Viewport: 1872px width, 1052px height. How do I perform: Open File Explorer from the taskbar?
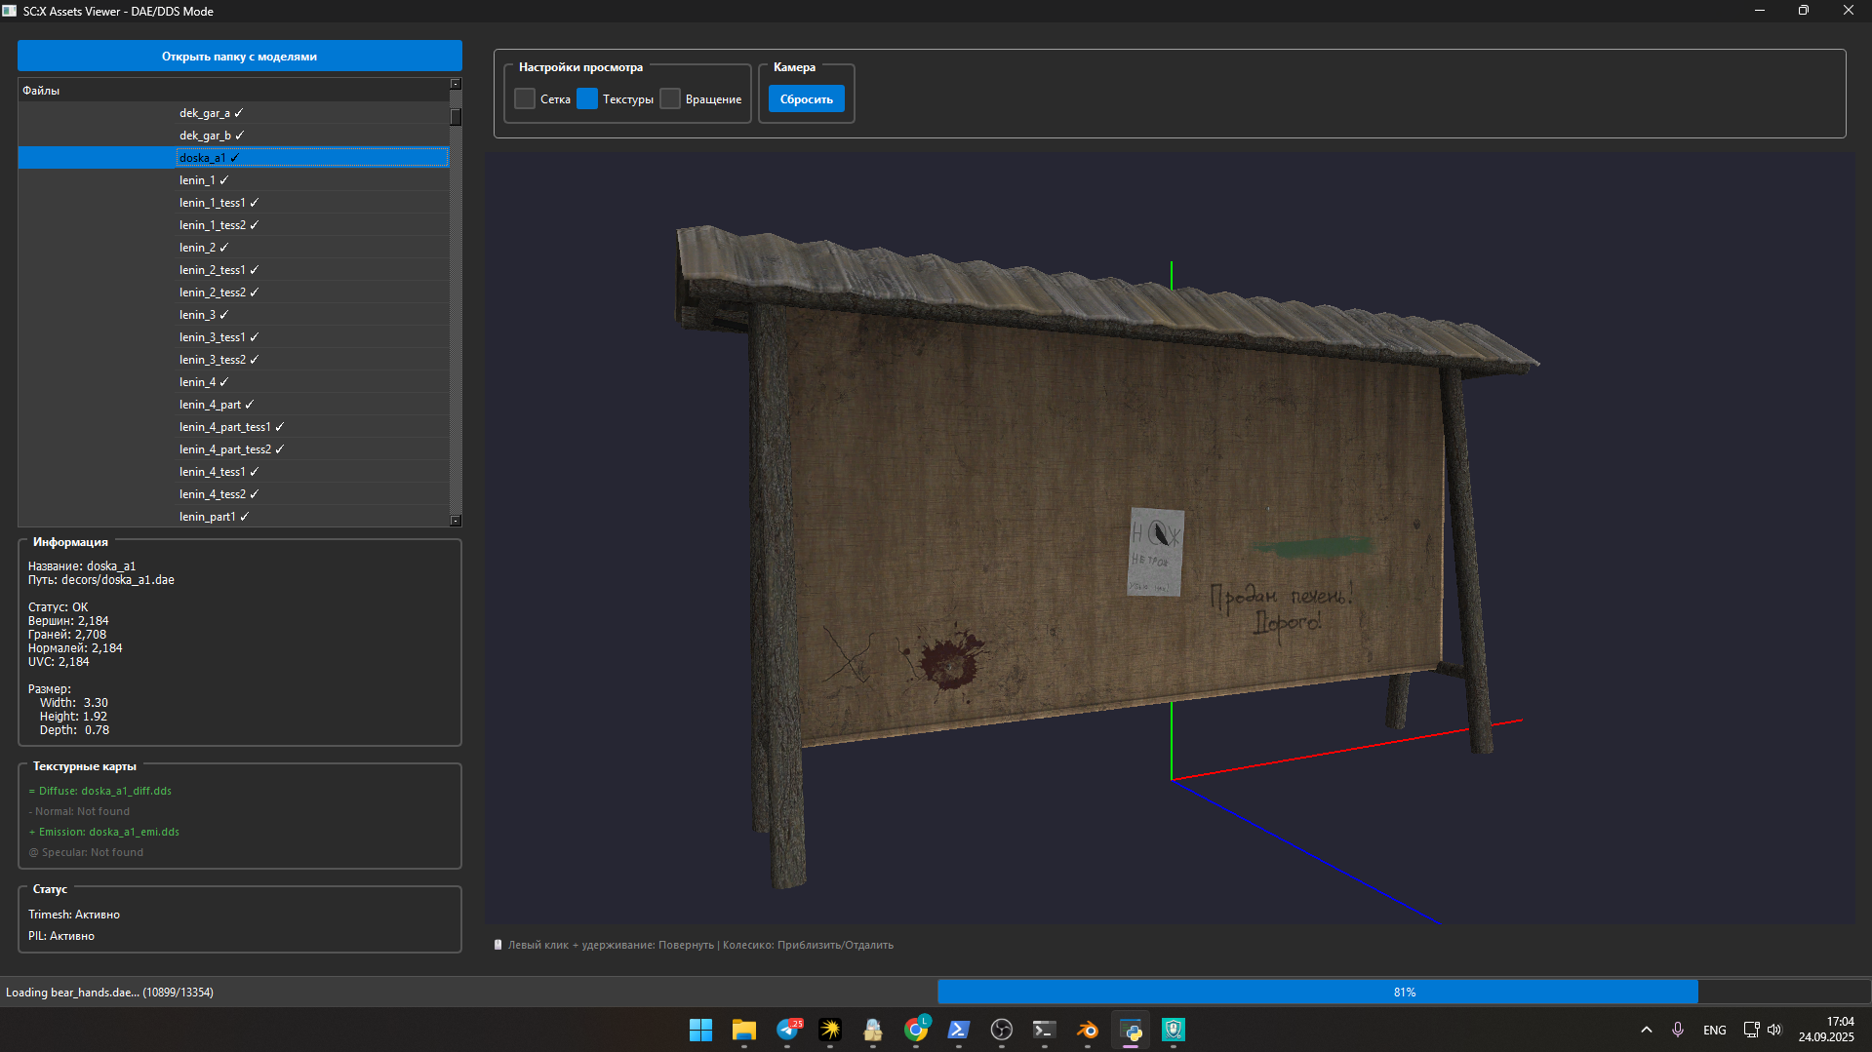pos(744,1030)
